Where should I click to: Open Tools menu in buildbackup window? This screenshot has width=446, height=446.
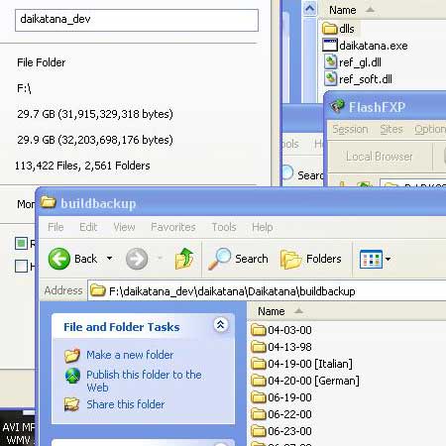point(224,227)
